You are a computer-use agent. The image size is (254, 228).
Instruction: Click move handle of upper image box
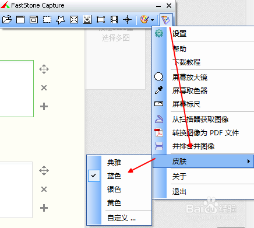(44, 69)
